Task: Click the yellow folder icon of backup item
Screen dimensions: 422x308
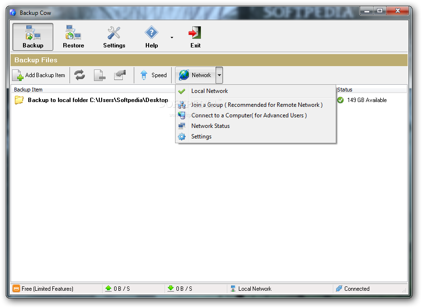Action: 19,100
